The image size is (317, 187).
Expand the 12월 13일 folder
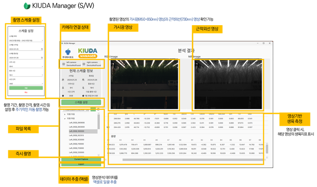point(65,114)
